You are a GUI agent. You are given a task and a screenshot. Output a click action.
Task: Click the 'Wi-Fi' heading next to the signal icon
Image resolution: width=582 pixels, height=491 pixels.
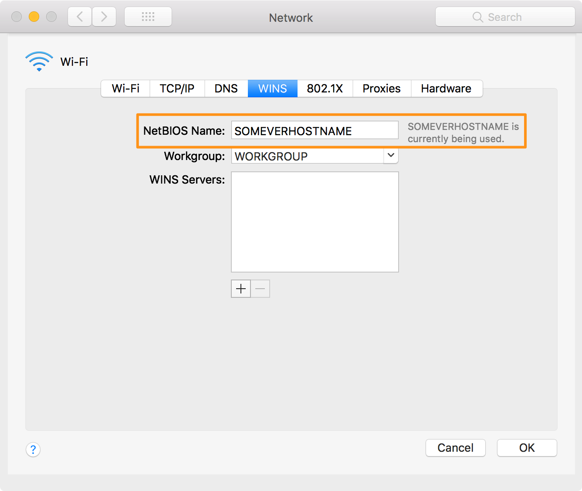(x=74, y=62)
